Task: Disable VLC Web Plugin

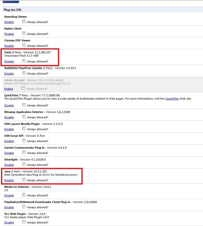Action: tap(9, 222)
